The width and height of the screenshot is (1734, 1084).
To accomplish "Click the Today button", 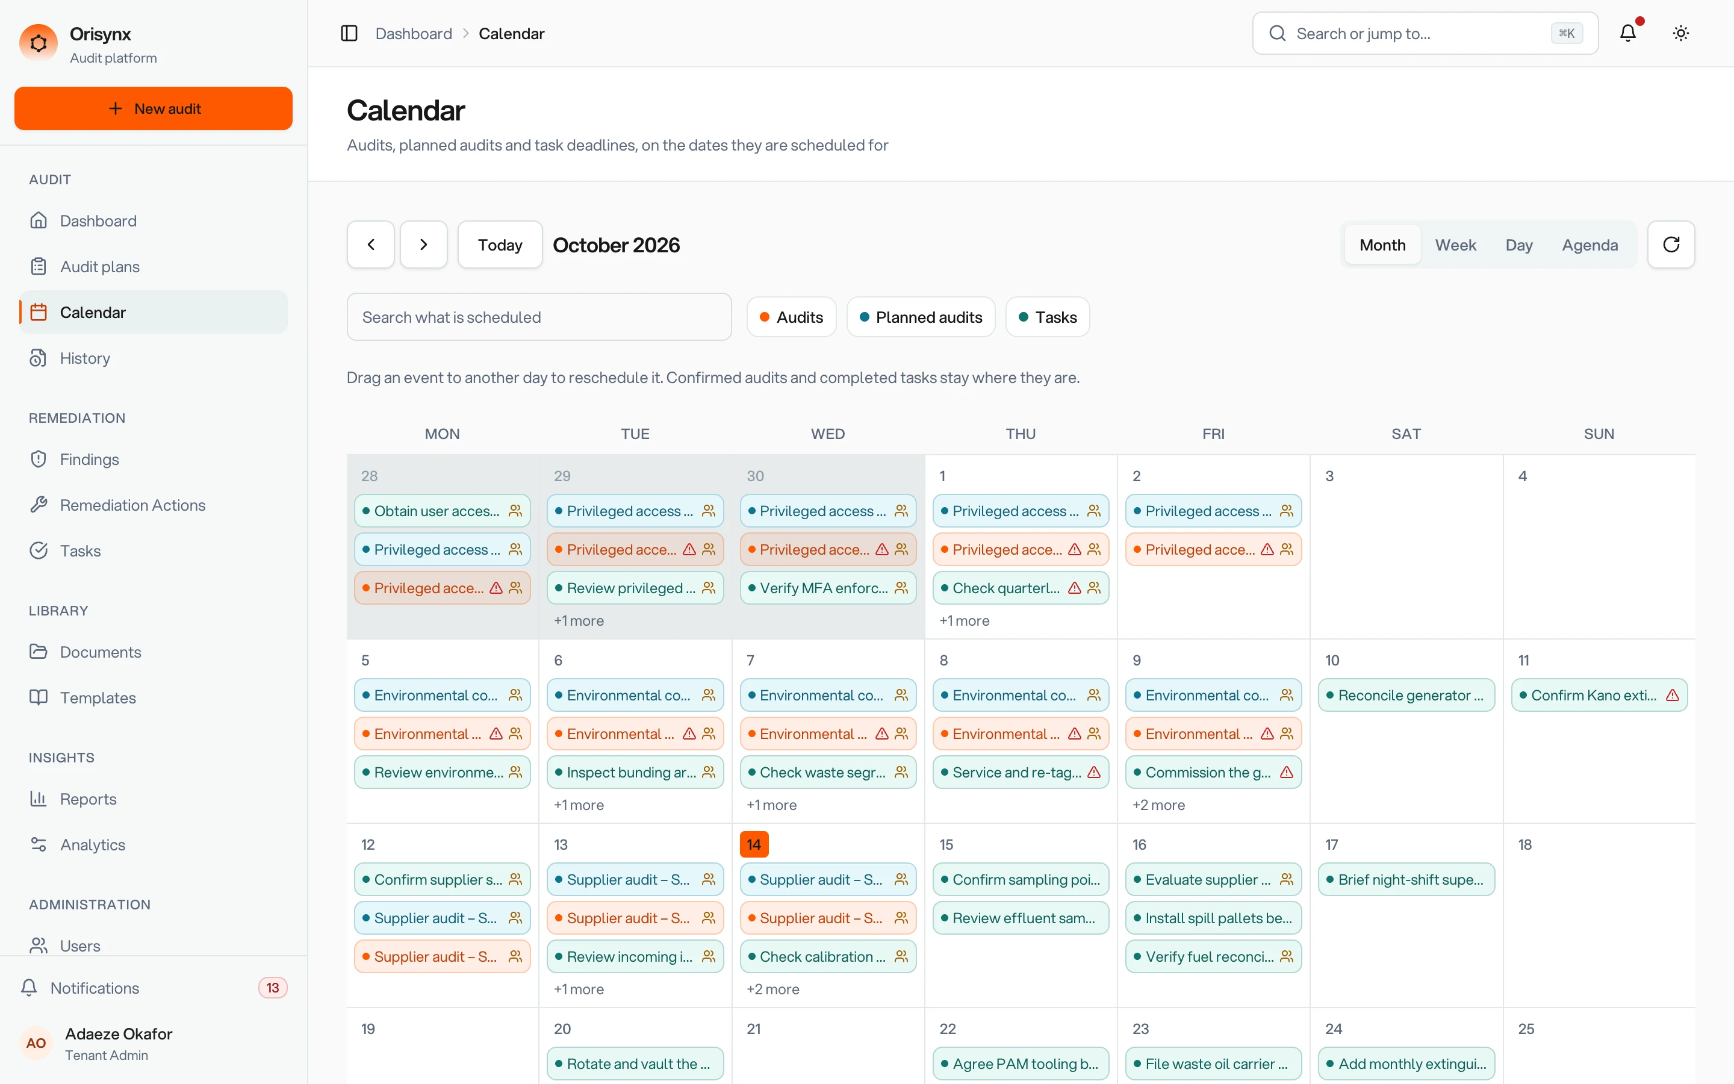I will click(500, 245).
